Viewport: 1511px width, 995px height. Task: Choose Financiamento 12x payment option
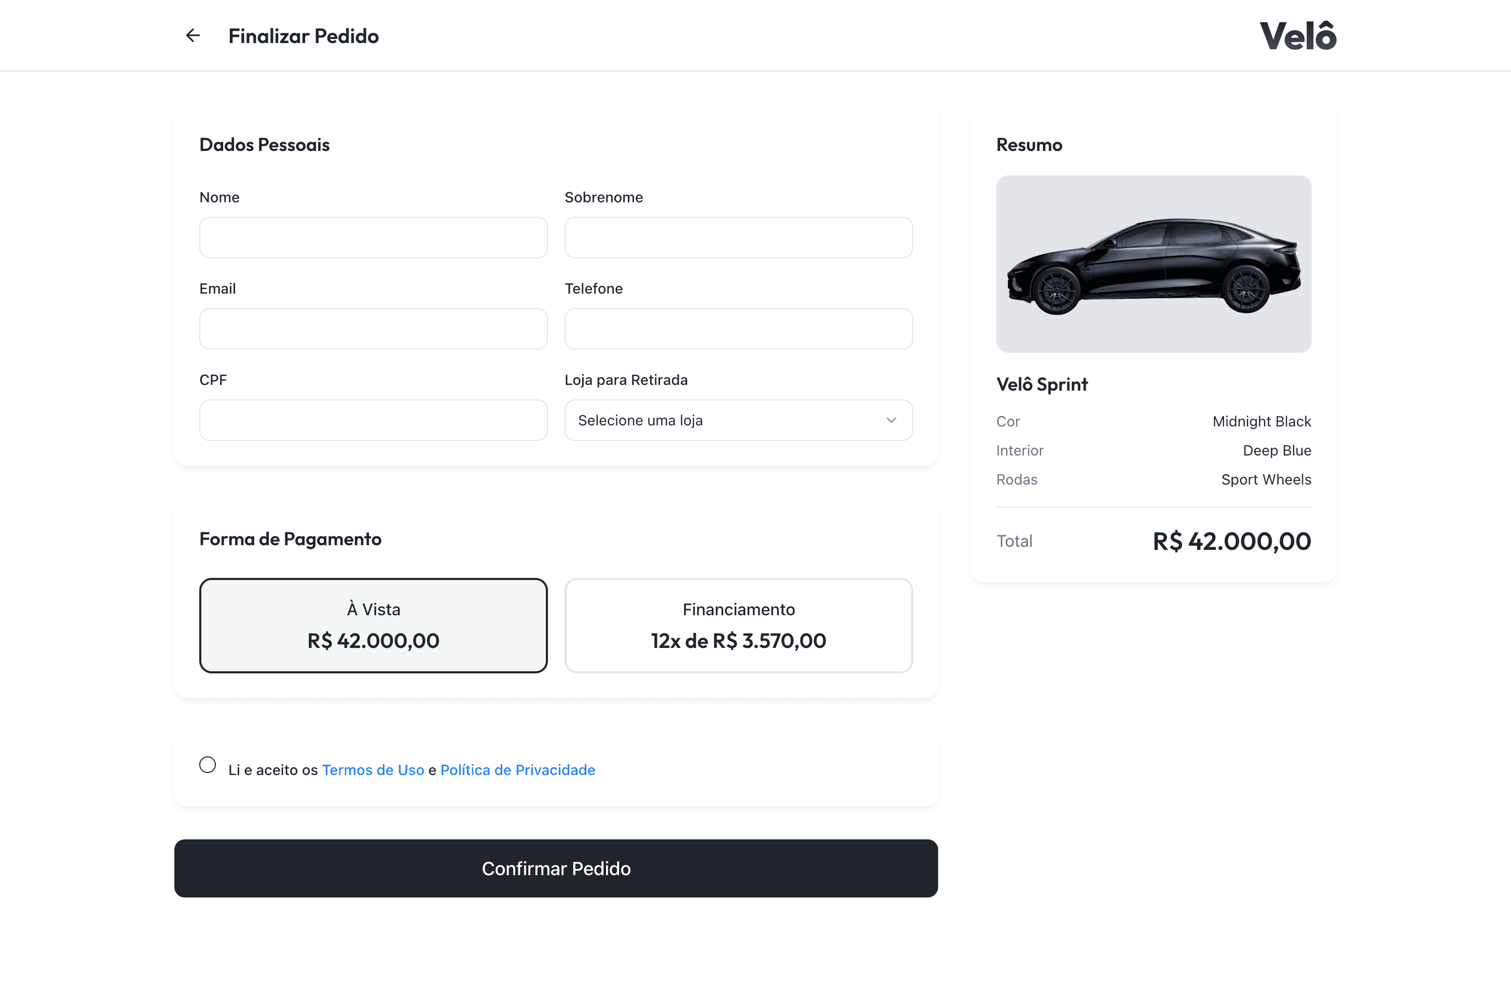(738, 625)
